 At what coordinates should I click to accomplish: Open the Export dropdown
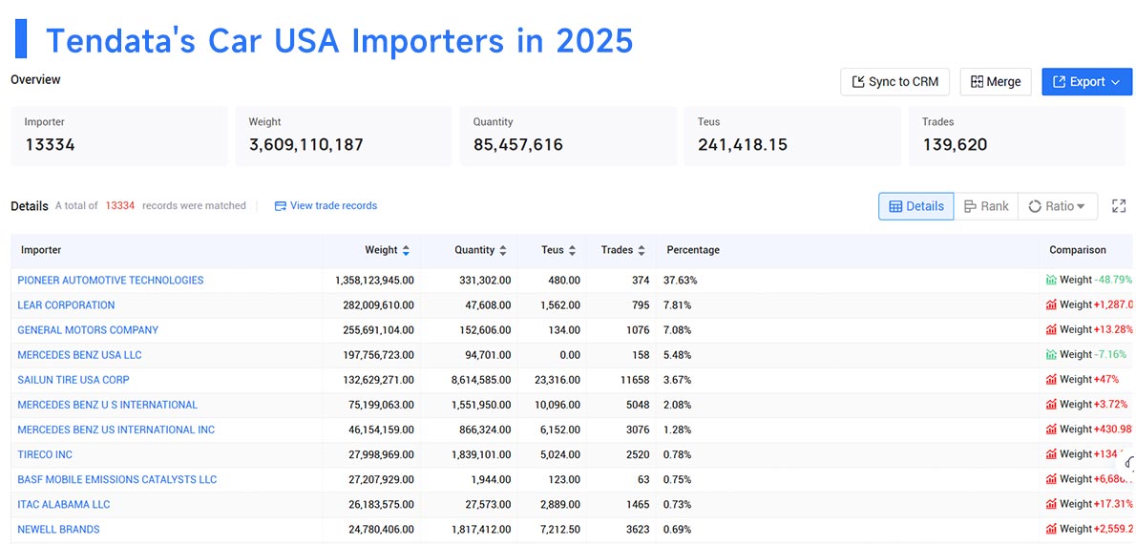[1086, 82]
